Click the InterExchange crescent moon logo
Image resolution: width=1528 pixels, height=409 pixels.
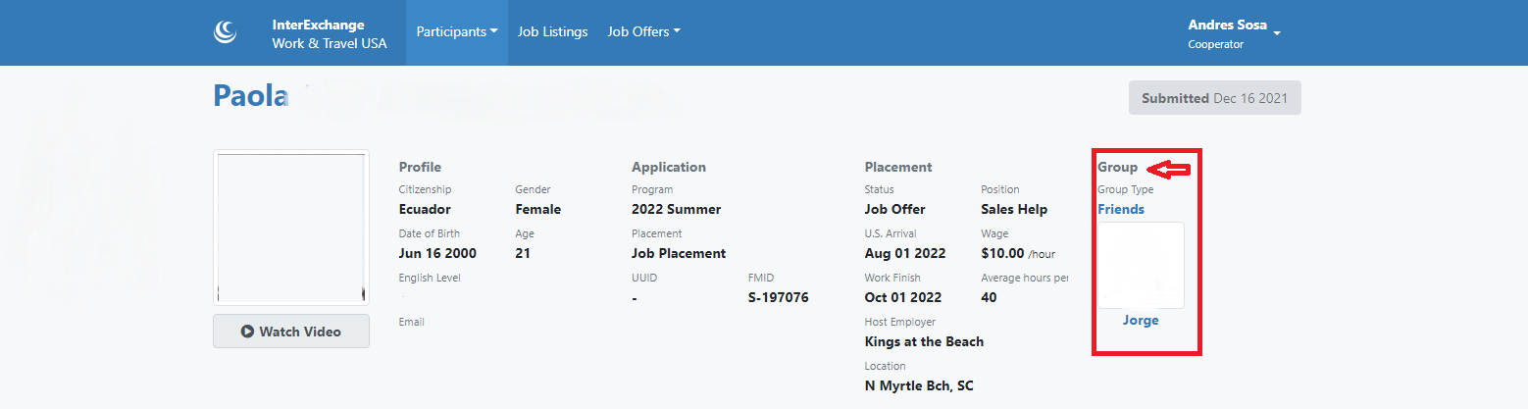[x=226, y=32]
